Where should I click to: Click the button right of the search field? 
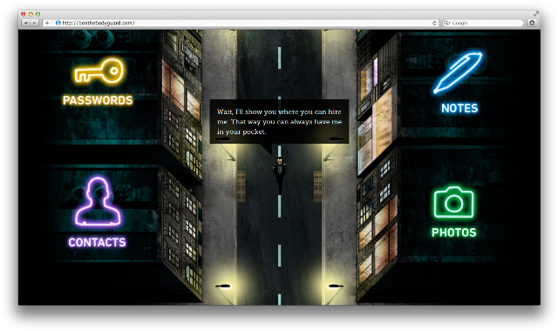coord(532,24)
